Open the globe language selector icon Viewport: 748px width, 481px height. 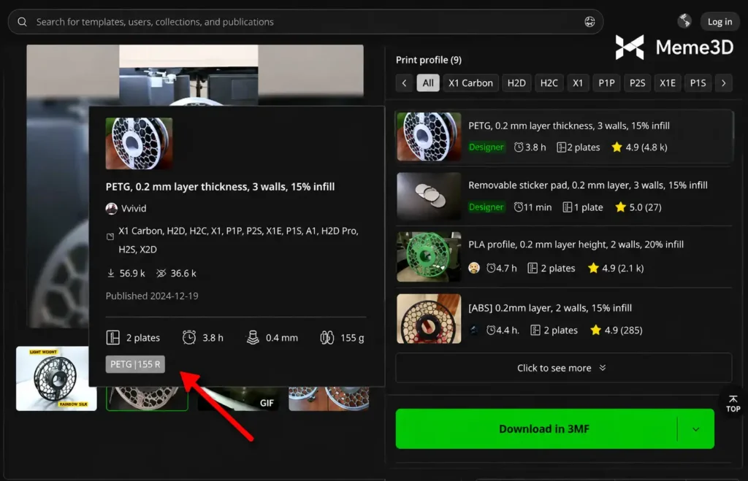coord(684,20)
